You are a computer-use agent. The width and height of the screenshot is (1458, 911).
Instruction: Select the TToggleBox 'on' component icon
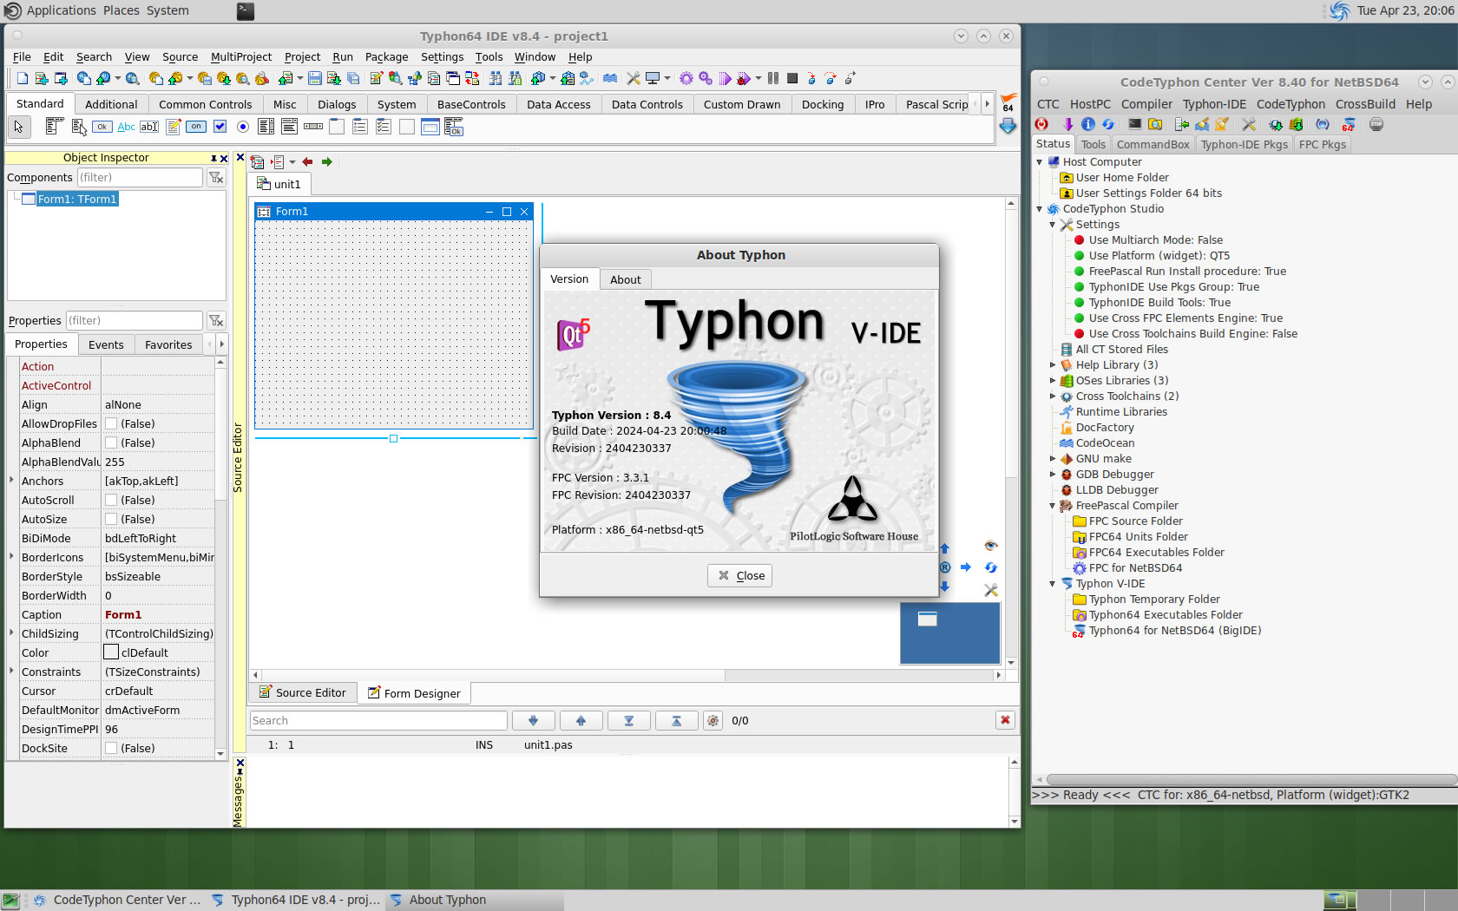pyautogui.click(x=196, y=127)
